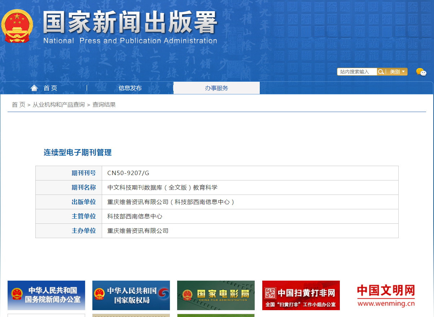Click the journal number CN50-9207/G cell

(128, 173)
